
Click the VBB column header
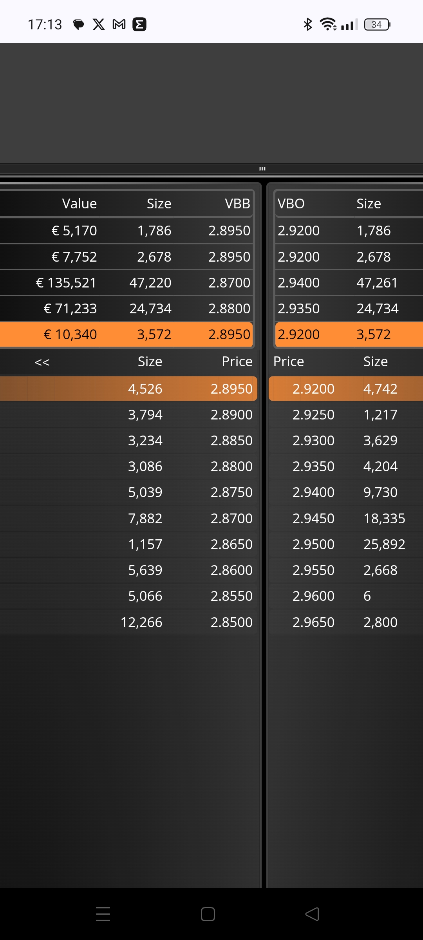237,204
